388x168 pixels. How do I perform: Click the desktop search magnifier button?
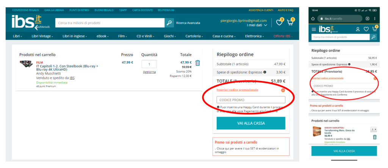pyautogui.click(x=169, y=23)
